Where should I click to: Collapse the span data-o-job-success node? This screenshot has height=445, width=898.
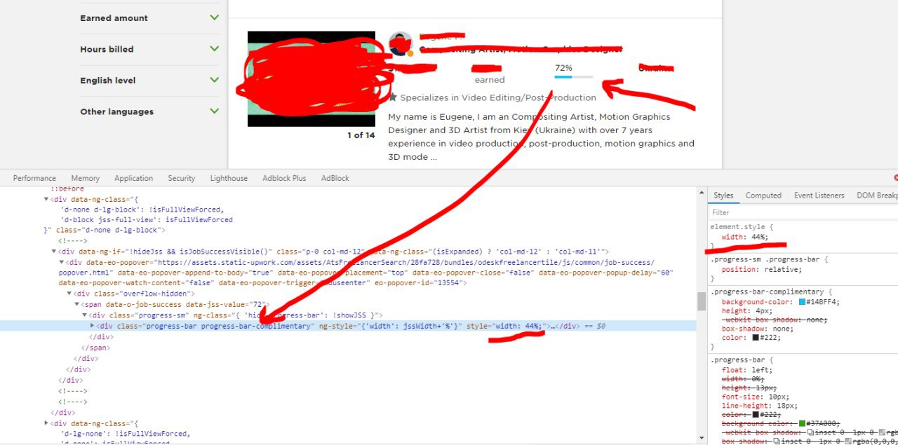[x=77, y=305]
